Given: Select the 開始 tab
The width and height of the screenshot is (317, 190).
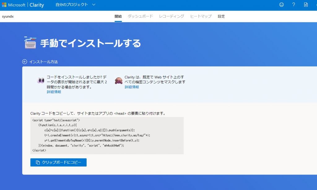Looking at the screenshot, I should pos(118,16).
